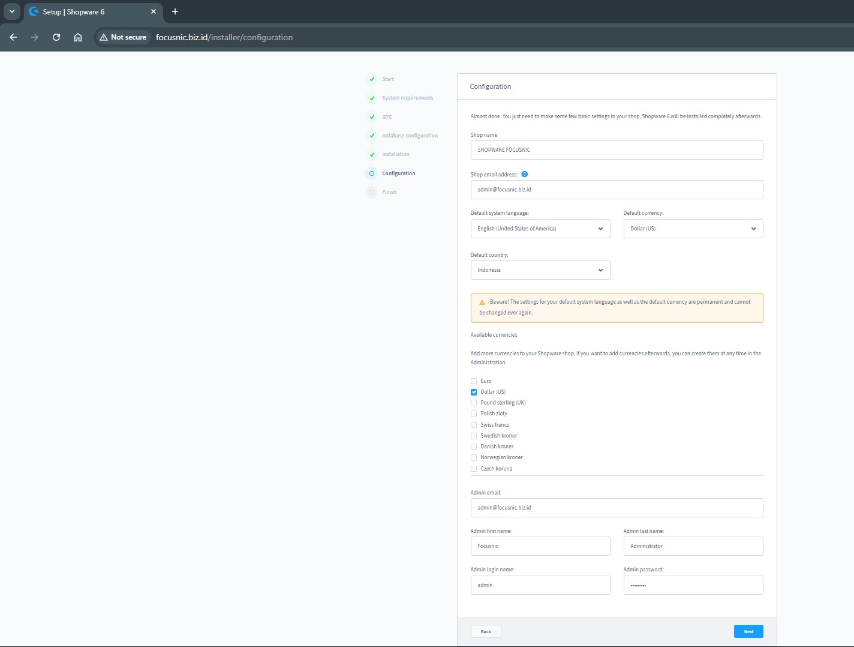Tick the Swiss francs checkbox
This screenshot has height=647, width=854.
point(474,425)
